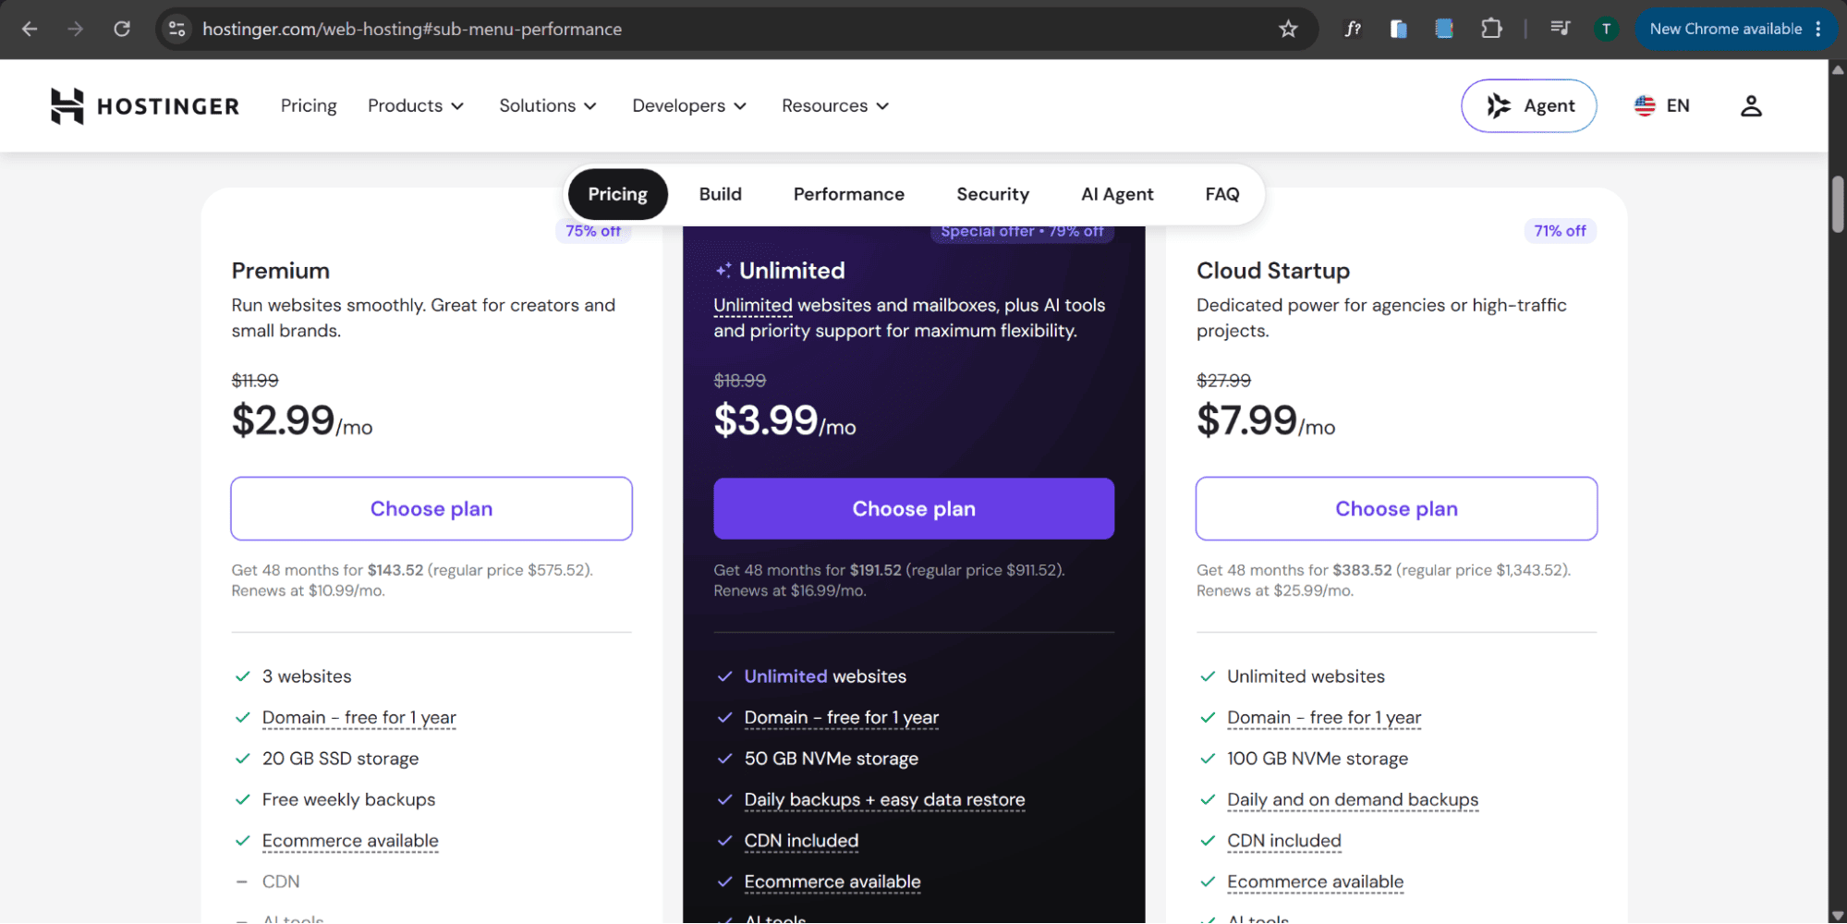
Task: Click the browser forward arrow
Action: pyautogui.click(x=76, y=29)
